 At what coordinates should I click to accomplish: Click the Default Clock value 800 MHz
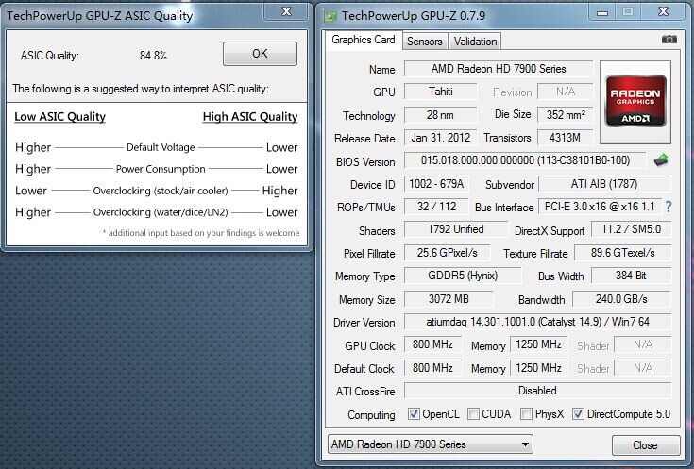coord(432,368)
